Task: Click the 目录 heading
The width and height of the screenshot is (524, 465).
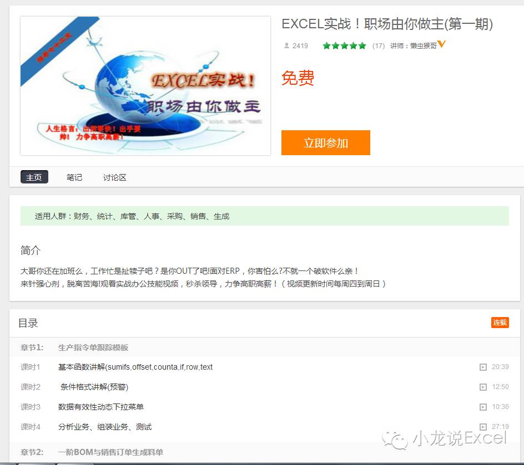Action: [28, 323]
